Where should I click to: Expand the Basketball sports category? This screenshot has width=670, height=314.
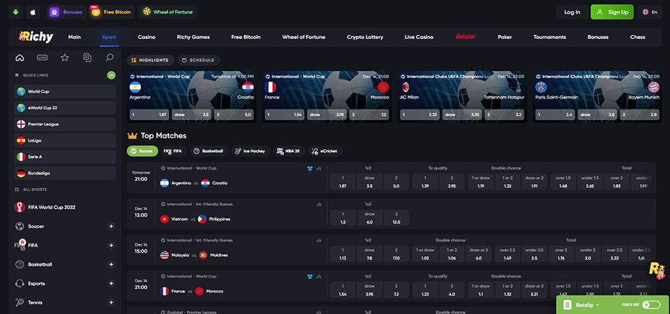[x=111, y=264]
